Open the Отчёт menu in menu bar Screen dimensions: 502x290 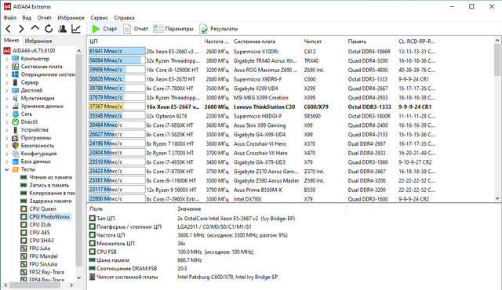click(x=44, y=17)
